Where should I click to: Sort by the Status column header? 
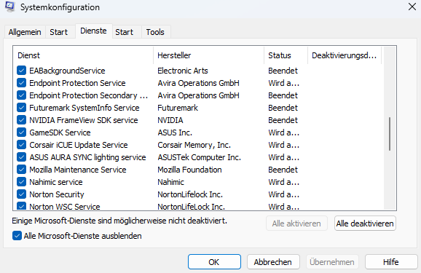coord(286,55)
